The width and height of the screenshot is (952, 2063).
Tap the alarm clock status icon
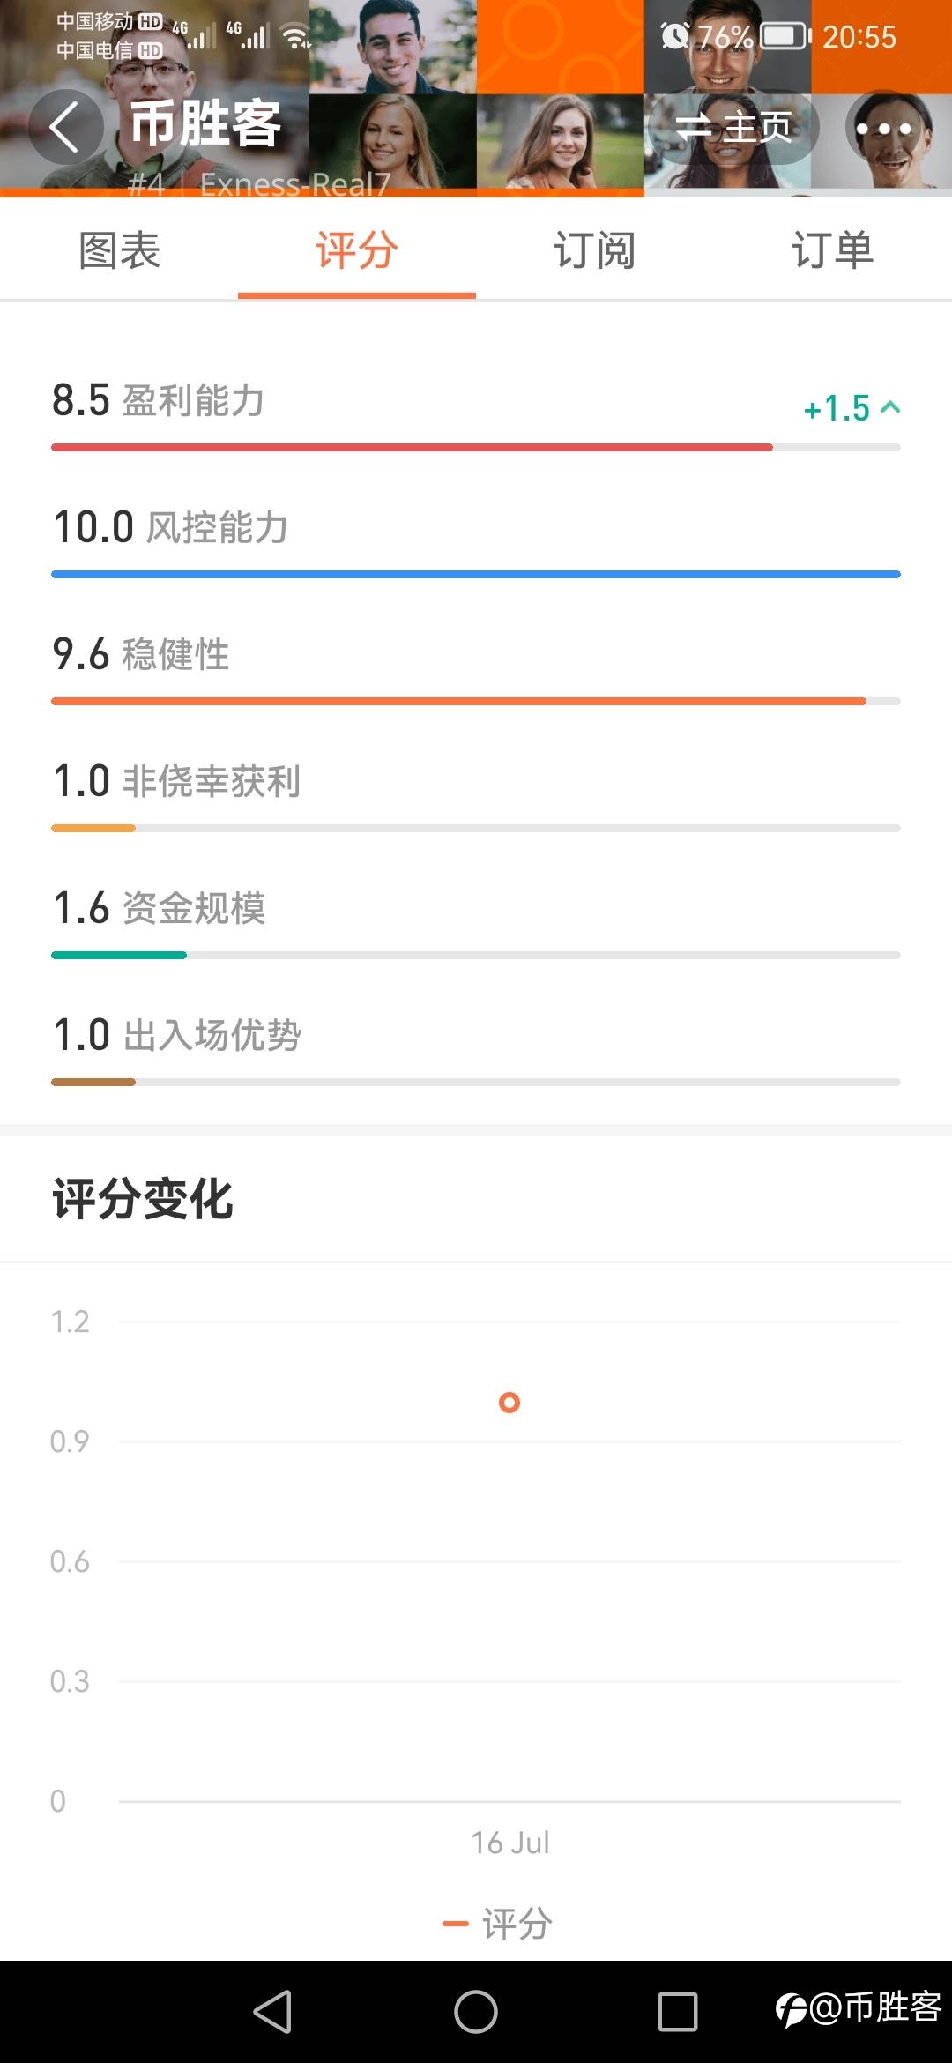674,36
